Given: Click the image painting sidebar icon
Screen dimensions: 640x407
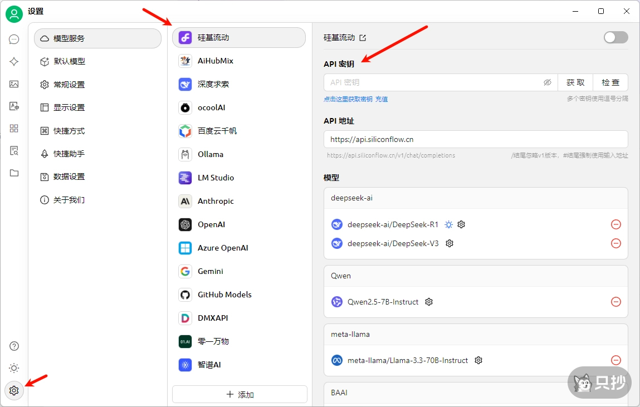Looking at the screenshot, I should [x=14, y=84].
